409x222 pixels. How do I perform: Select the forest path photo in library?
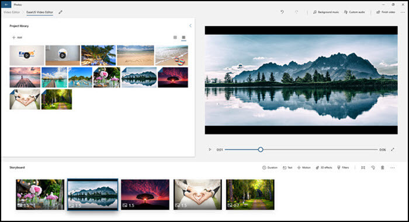coord(57,99)
